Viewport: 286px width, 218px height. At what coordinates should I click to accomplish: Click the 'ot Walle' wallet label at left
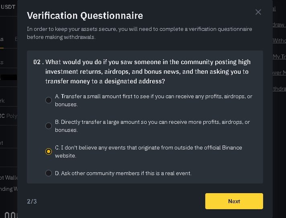point(9,178)
